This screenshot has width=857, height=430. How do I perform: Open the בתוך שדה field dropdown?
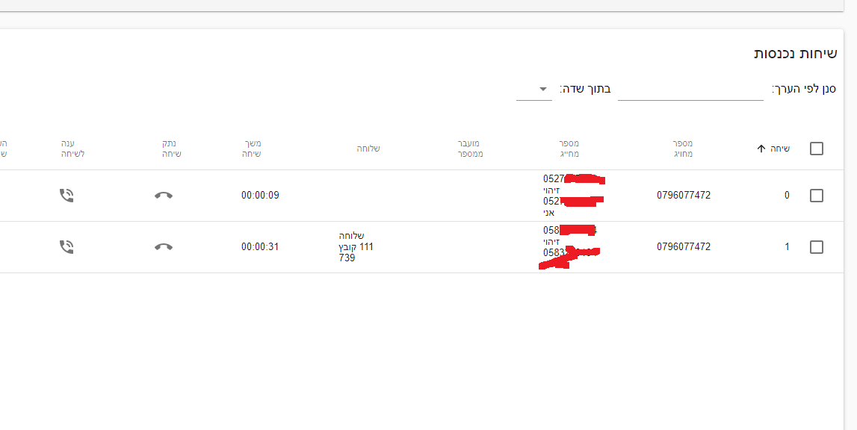(534, 90)
